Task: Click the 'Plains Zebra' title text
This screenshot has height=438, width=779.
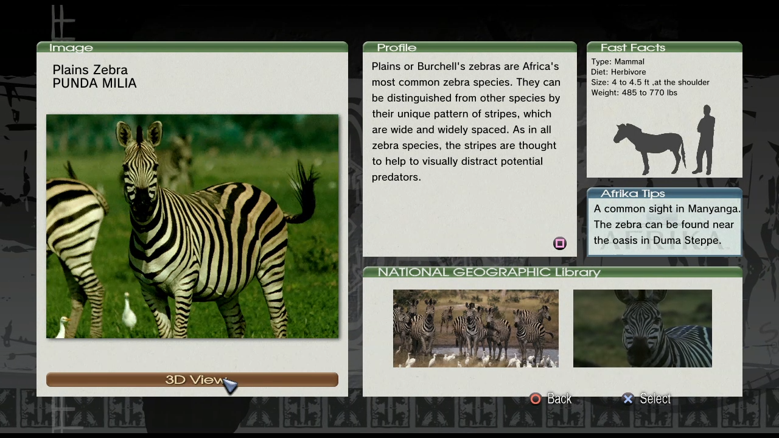Action: (90, 70)
